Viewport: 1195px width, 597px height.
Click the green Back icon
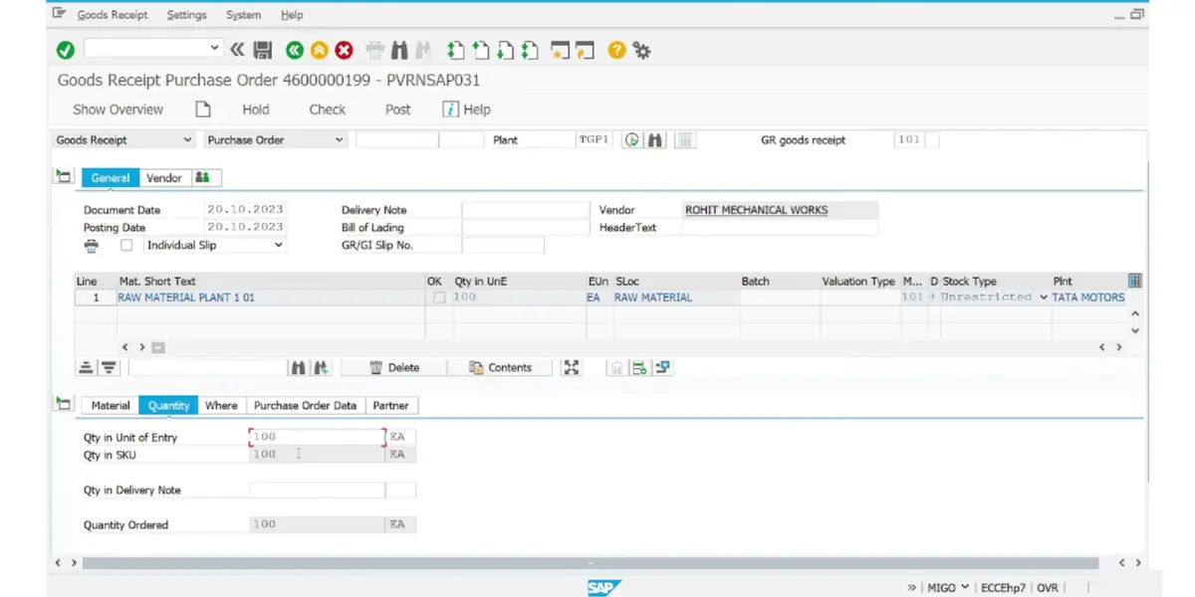click(294, 50)
